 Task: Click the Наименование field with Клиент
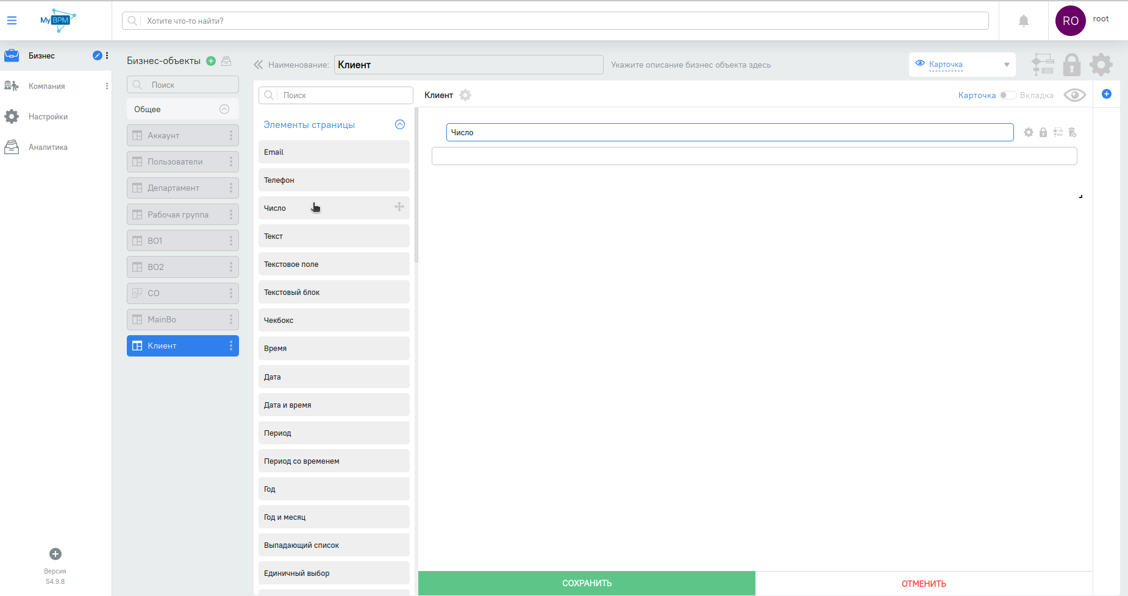click(469, 65)
